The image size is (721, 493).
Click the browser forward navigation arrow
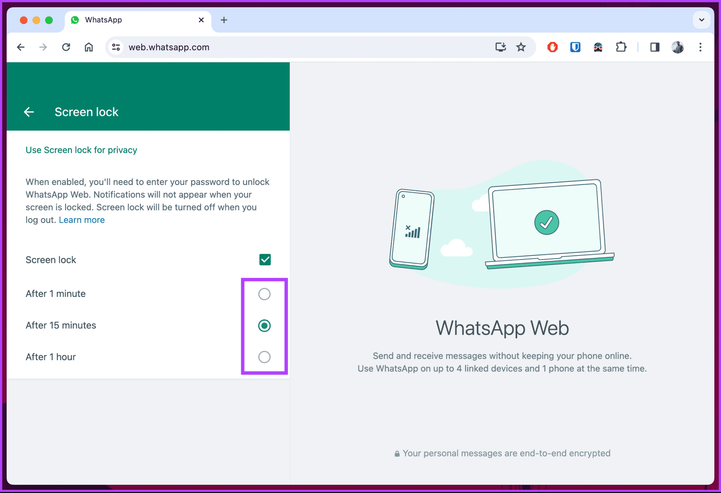pos(42,47)
